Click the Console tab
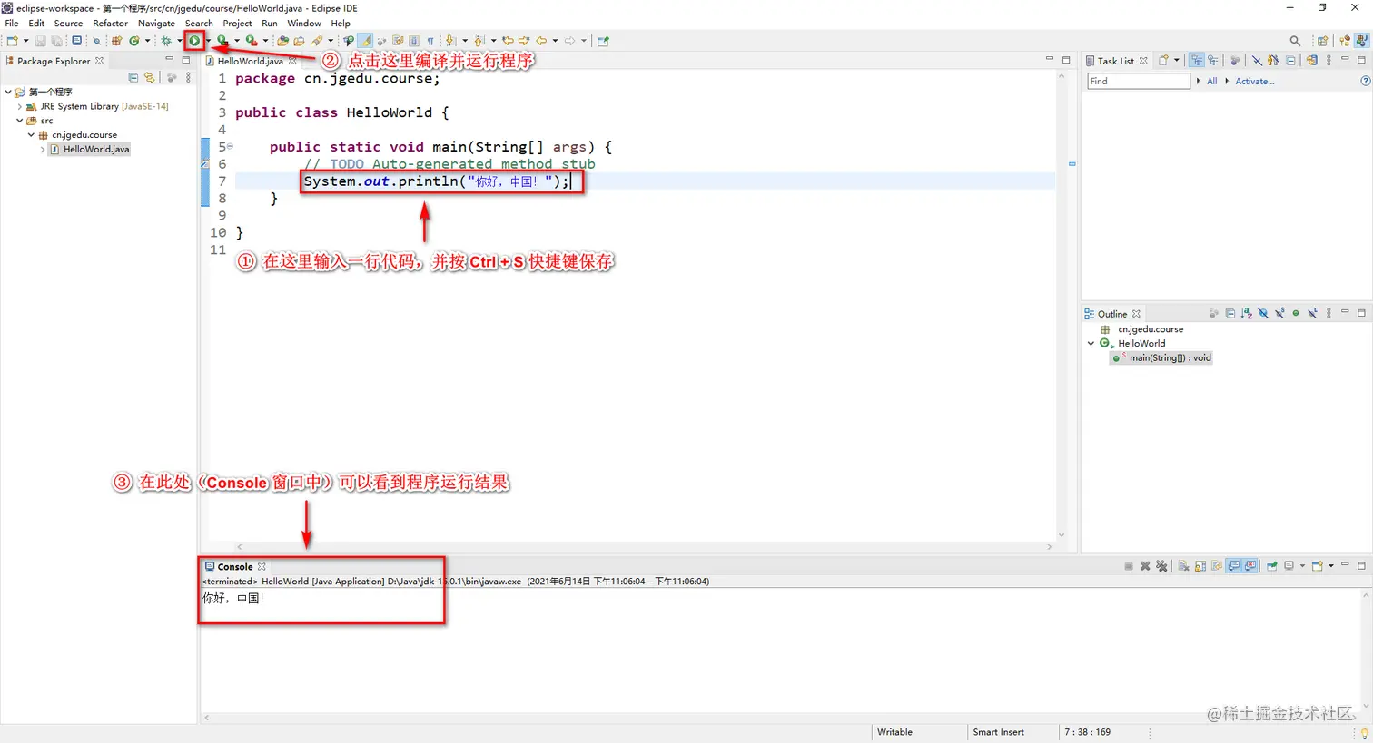This screenshot has width=1373, height=743. click(235, 566)
